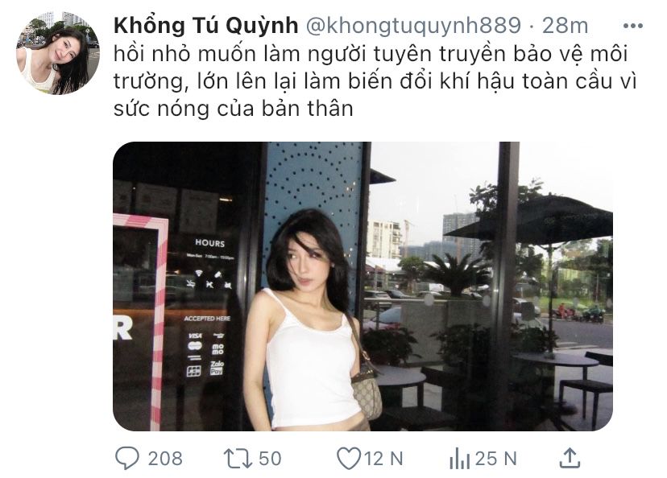Visit the @khongtuquynh889 handle link
The width and height of the screenshot is (667, 478).
[x=413, y=26]
